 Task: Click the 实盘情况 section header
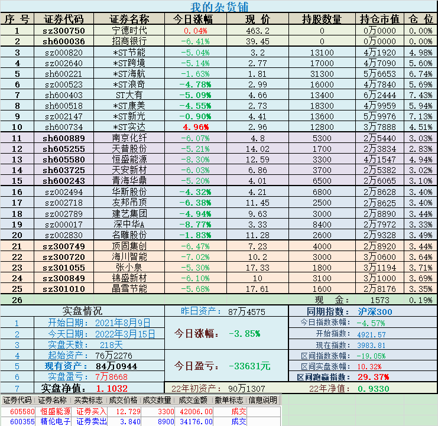(x=82, y=311)
